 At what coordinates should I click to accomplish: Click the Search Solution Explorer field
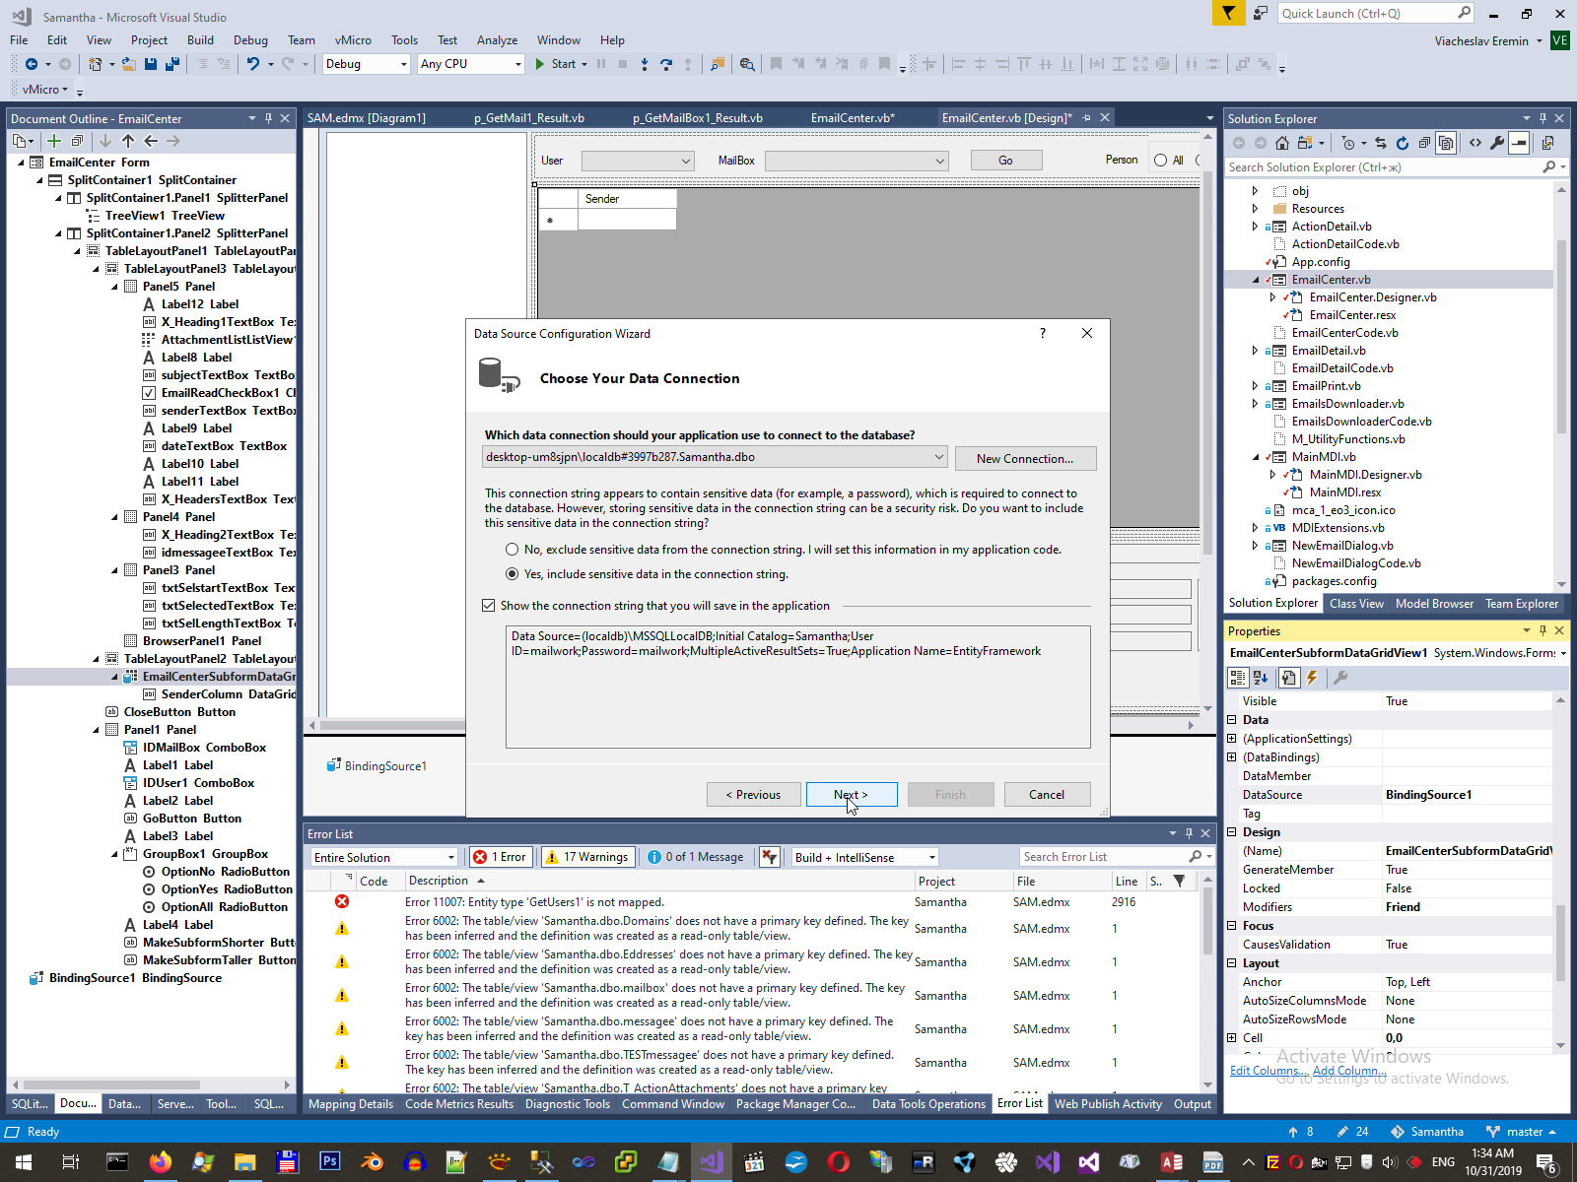click(1384, 167)
